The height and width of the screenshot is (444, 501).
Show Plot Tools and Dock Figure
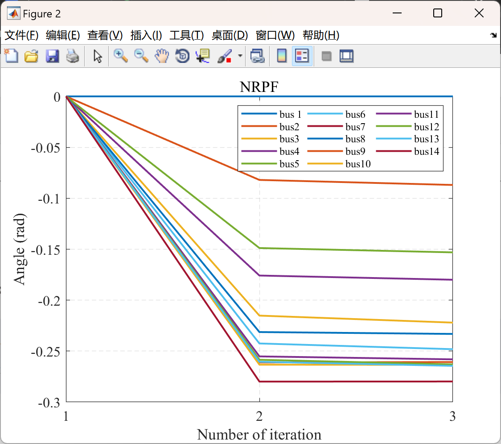[x=347, y=56]
